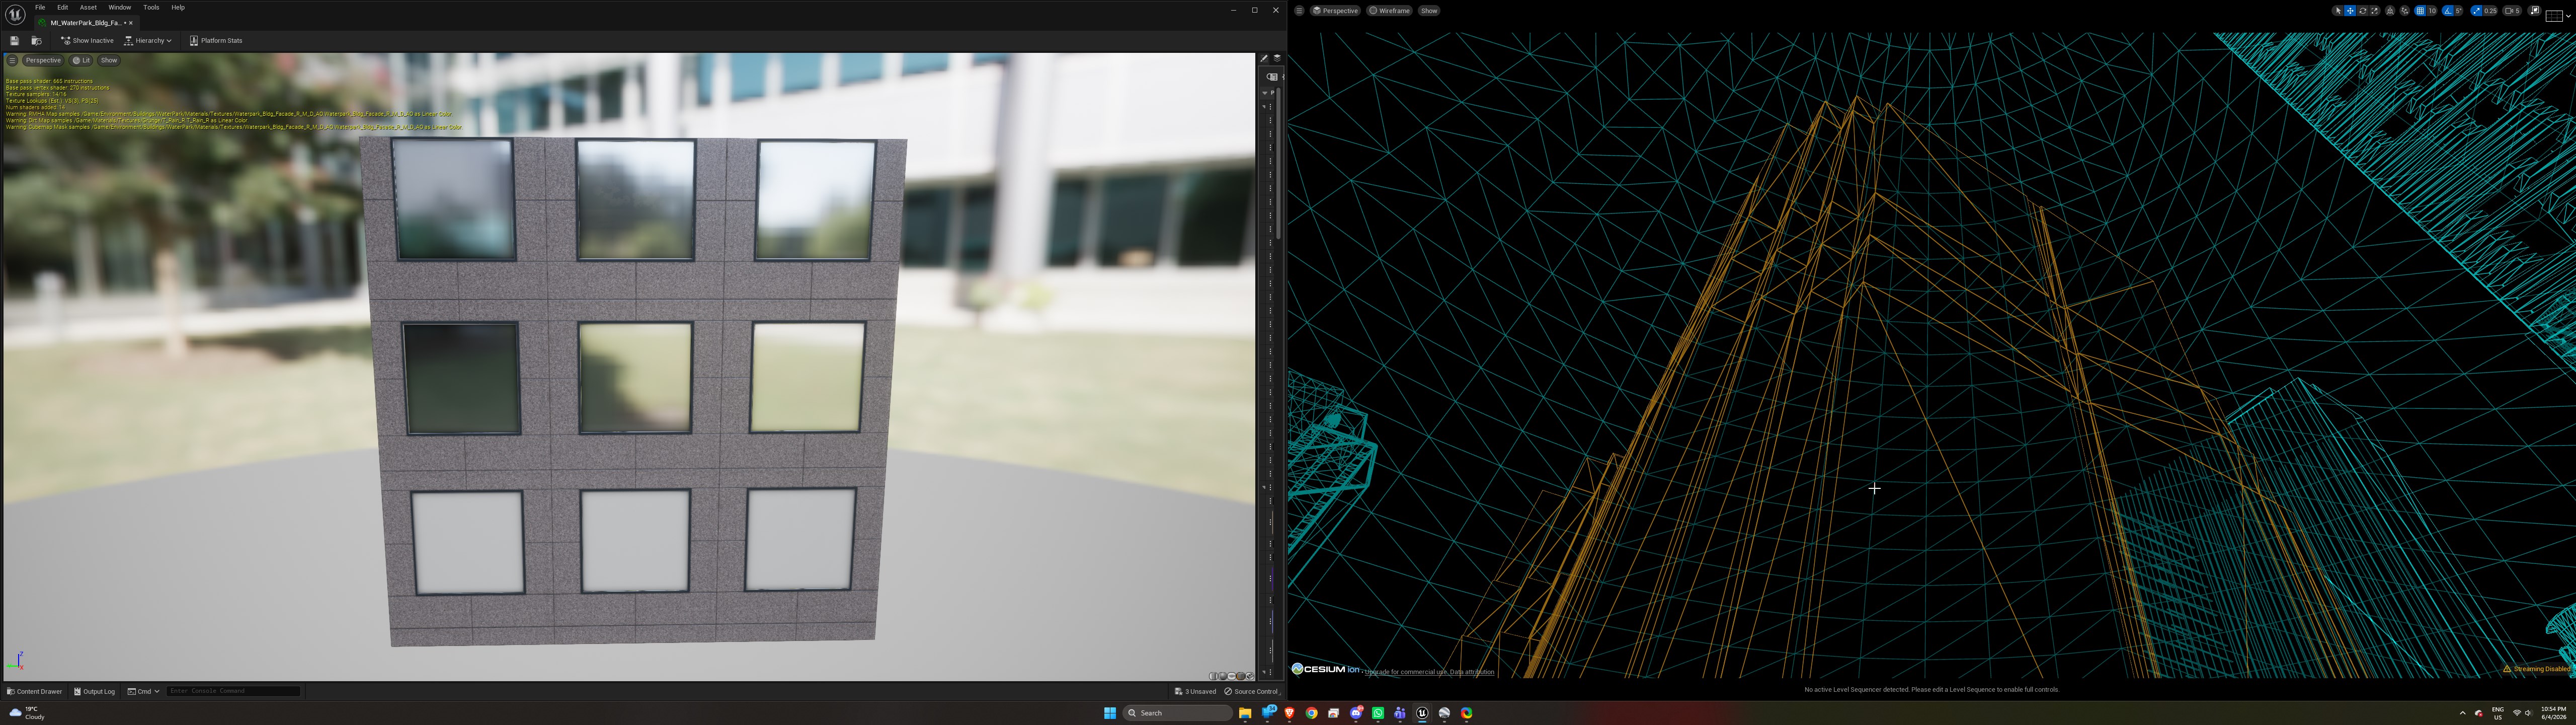This screenshot has height=725, width=2576.
Task: Open grid snap size value 10
Action: click(x=2432, y=11)
